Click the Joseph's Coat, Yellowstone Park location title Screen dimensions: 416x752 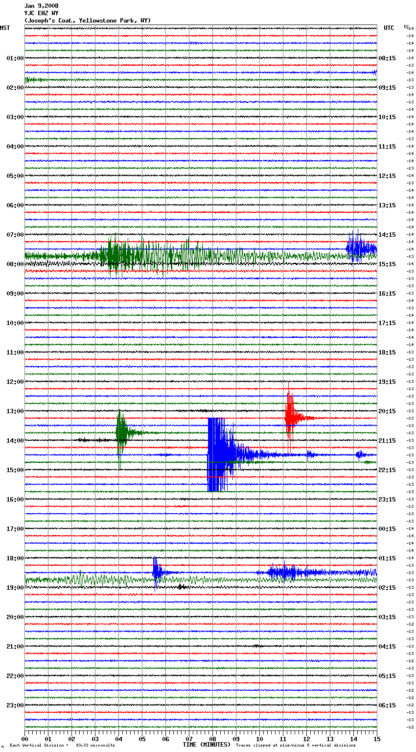click(88, 21)
